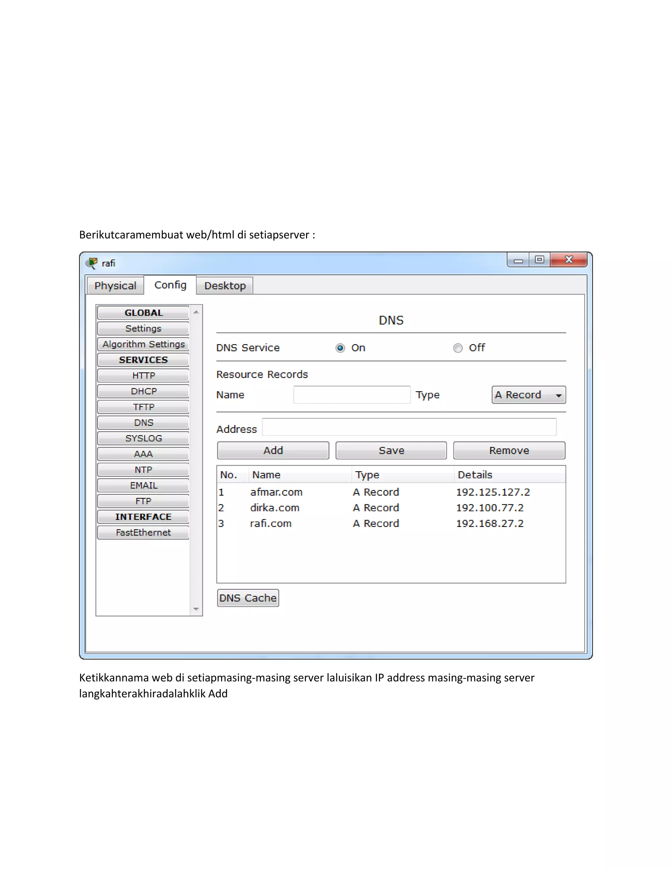Open the DNS Cache
Viewport: 672px width, 869px height.
point(248,598)
